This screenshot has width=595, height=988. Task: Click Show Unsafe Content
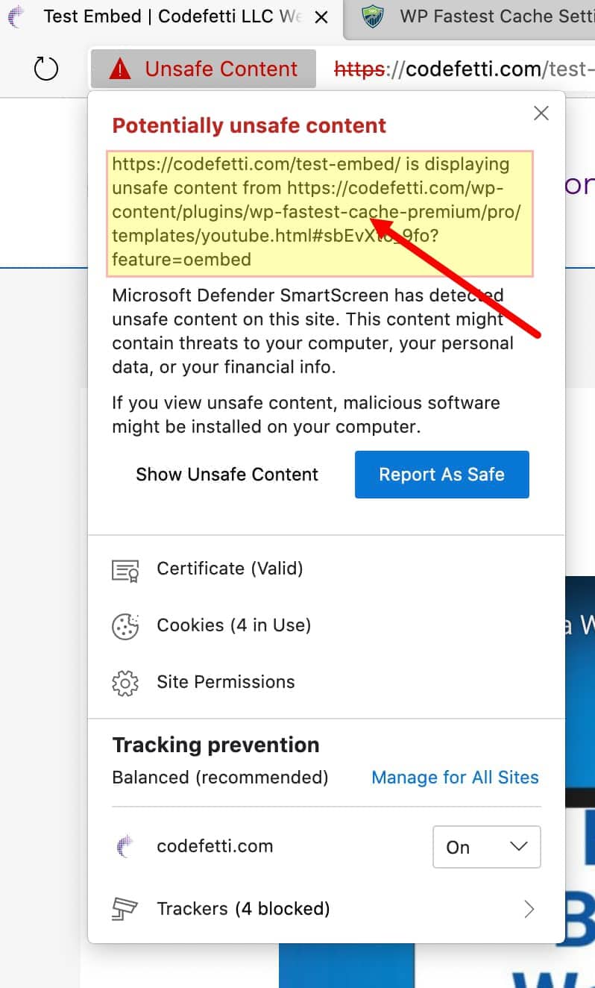coord(227,474)
